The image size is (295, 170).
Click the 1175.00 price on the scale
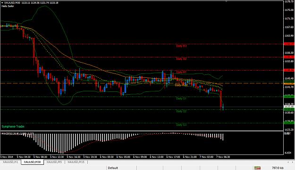(x=289, y=10)
